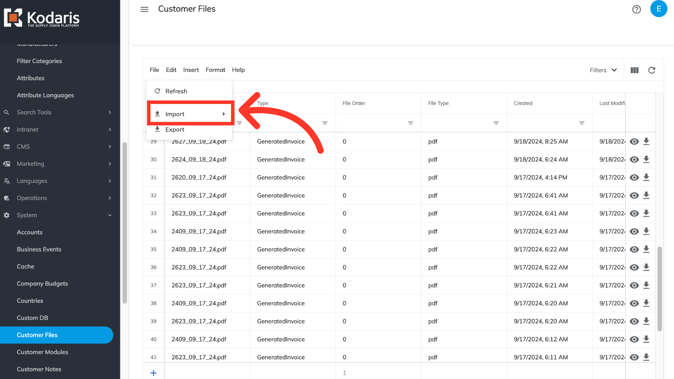The width and height of the screenshot is (674, 379).
Task: Preview row 32 file with eye icon
Action: coord(634,195)
